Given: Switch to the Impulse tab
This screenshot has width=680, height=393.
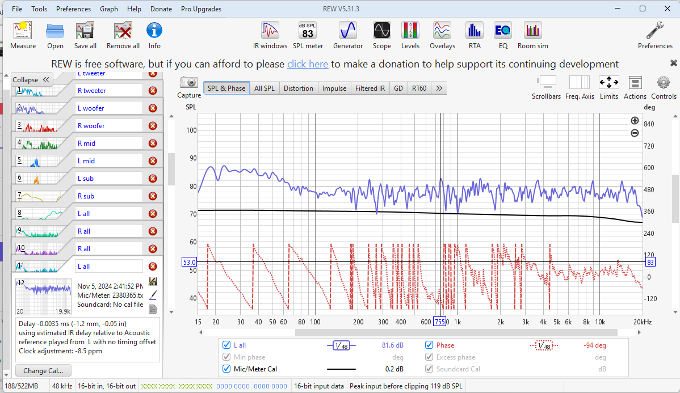Looking at the screenshot, I should point(334,88).
